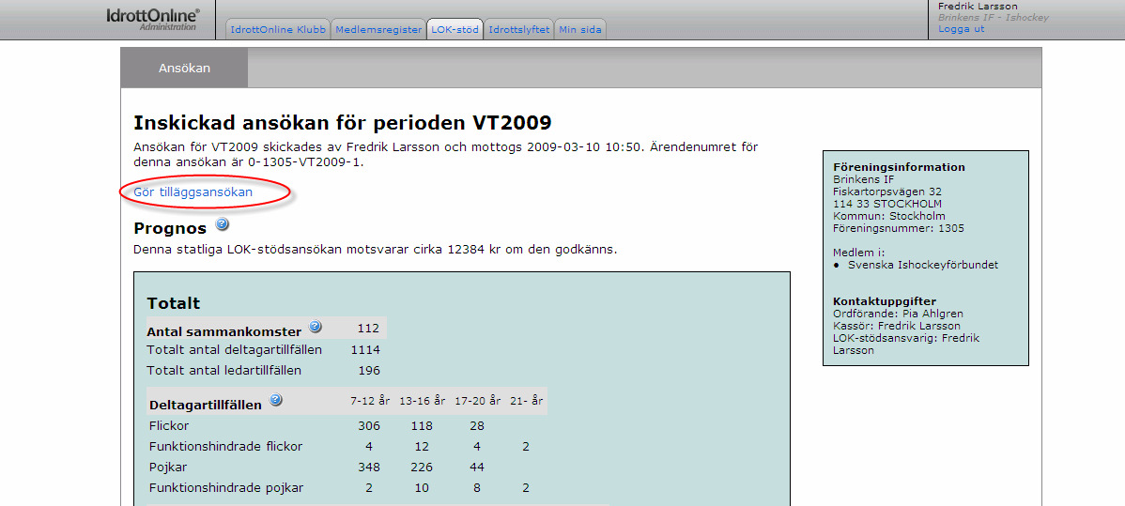Screen dimensions: 1125x506
Task: Click the Funktionshindrade pojkar row label
Action: click(226, 488)
